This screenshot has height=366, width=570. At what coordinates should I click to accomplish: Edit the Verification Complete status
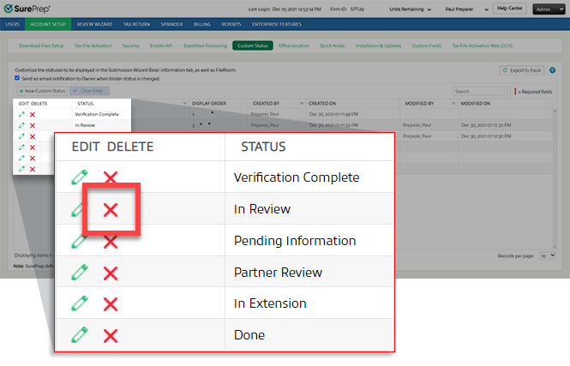[x=80, y=178]
